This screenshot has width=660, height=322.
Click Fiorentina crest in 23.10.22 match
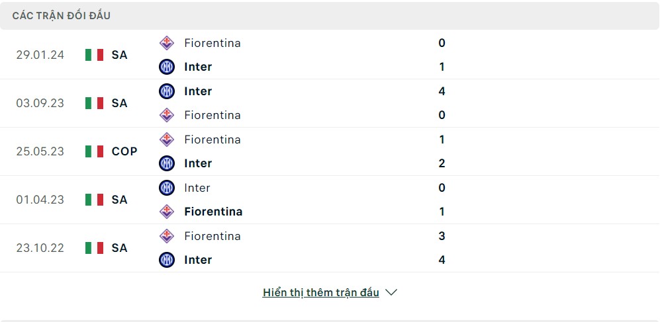tap(167, 236)
